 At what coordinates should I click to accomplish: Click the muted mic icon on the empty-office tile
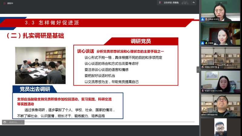point(203,67)
